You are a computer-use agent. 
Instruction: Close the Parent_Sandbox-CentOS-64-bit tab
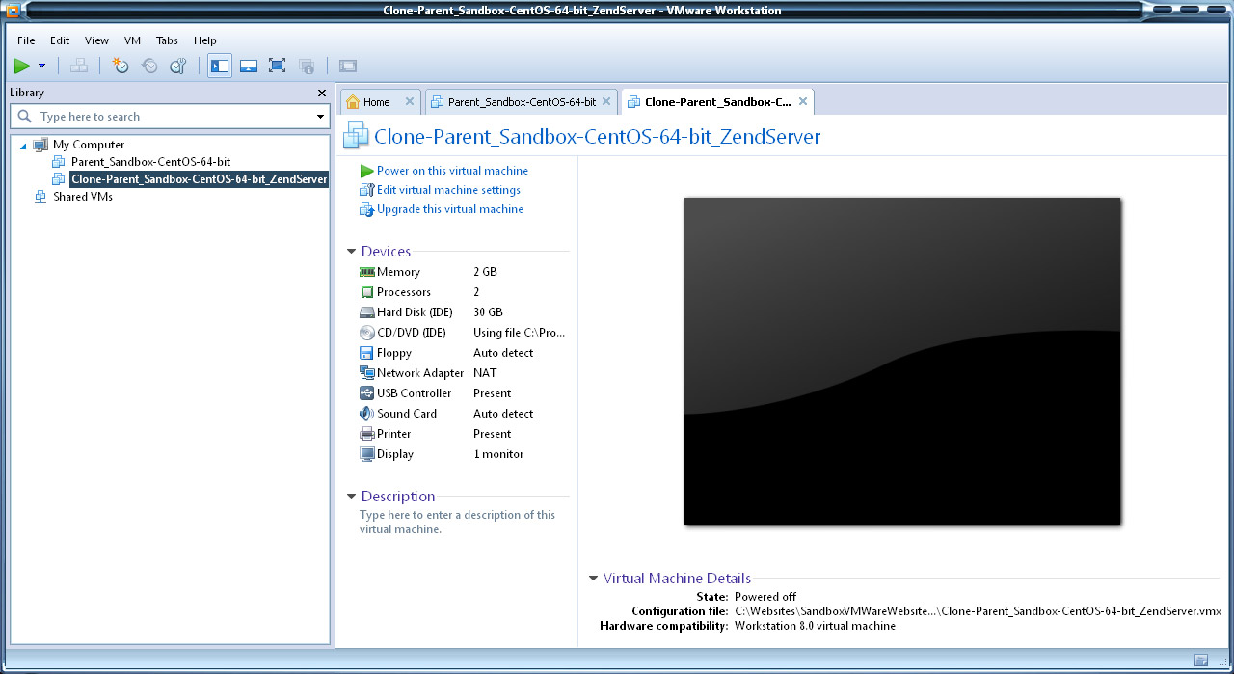[606, 101]
